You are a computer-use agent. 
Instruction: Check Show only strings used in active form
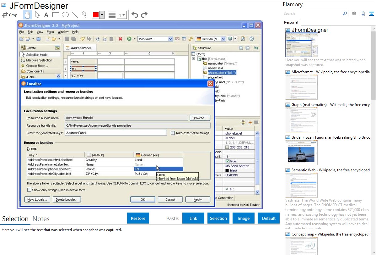[29, 190]
